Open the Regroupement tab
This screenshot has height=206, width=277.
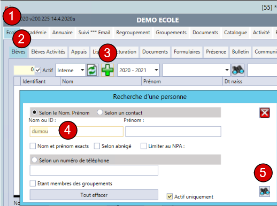(x=133, y=33)
